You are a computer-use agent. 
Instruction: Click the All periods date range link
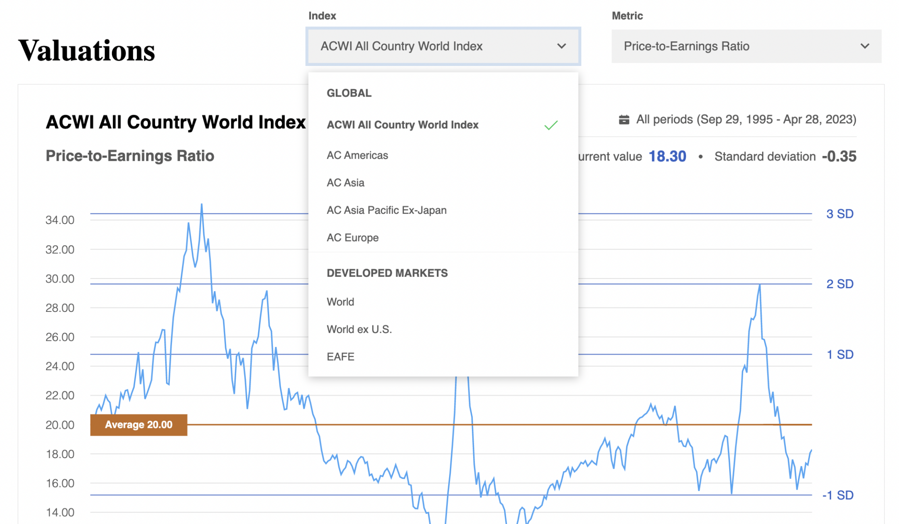pyautogui.click(x=745, y=119)
